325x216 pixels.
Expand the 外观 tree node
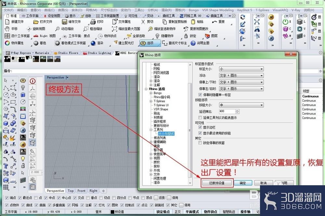pyautogui.click(x=151, y=170)
